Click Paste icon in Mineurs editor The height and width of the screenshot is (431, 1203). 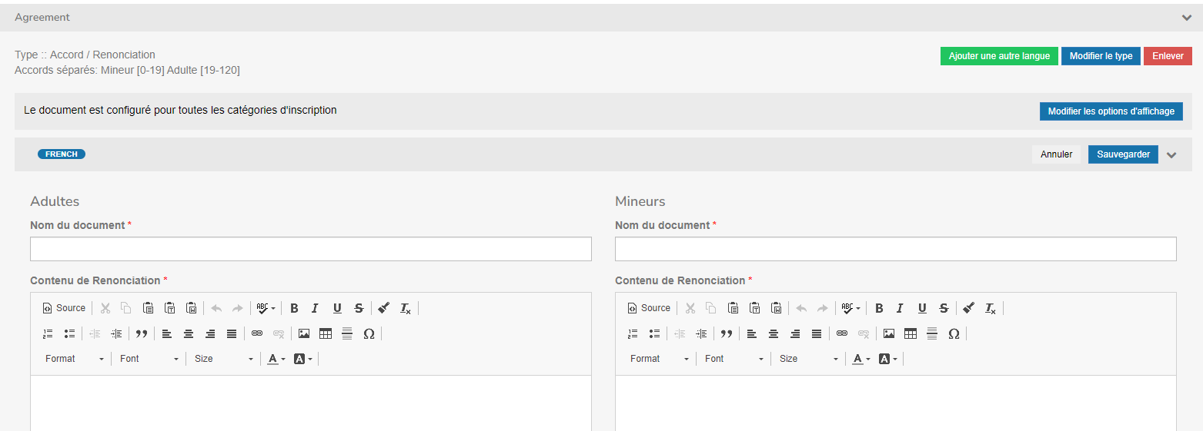(733, 308)
